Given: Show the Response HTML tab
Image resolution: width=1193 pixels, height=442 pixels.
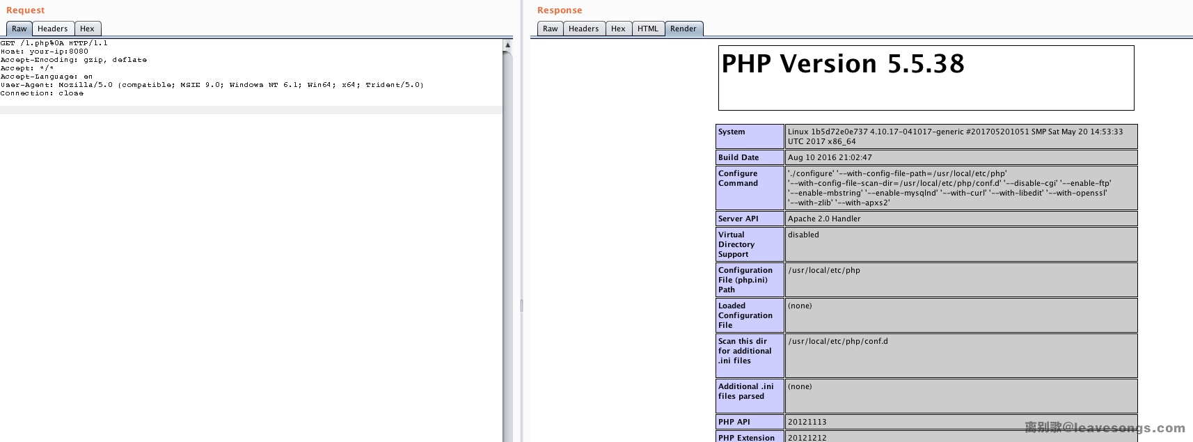Looking at the screenshot, I should click(x=647, y=29).
